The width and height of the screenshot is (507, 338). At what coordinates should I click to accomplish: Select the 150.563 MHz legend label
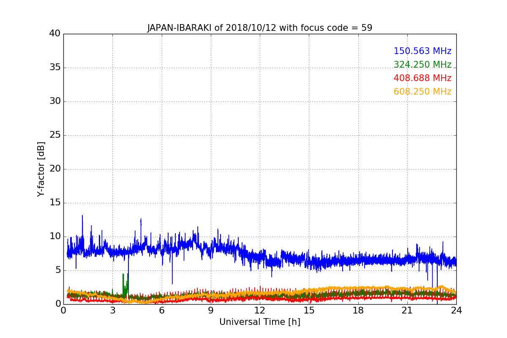point(422,51)
